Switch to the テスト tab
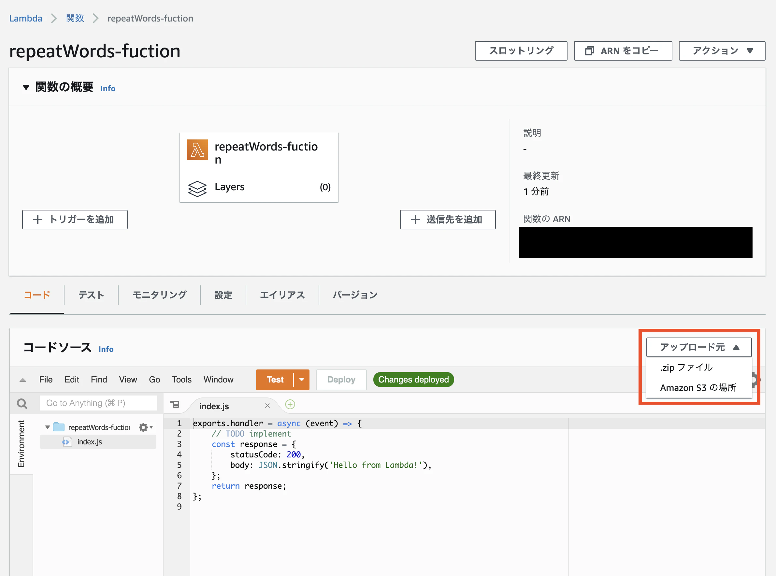 (x=91, y=295)
